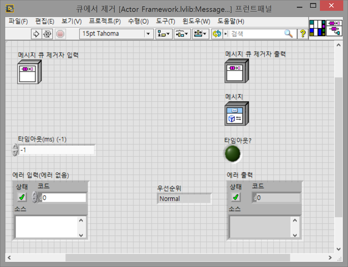The image size is (348, 267).
Task: Click the yellow context help question mark
Action: (x=303, y=34)
